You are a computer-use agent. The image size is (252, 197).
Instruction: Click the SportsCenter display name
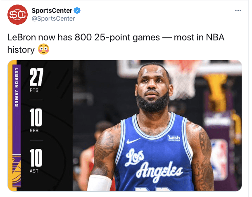click(x=52, y=11)
